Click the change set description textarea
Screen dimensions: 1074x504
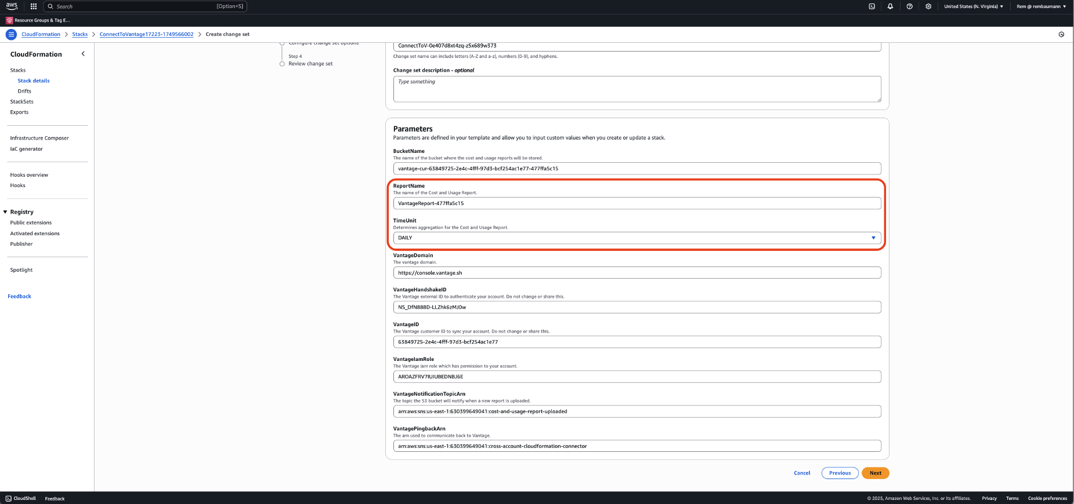pos(637,89)
